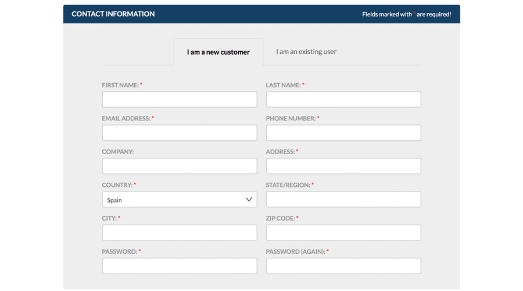Select the "I am a new customer" tab
Image resolution: width=523 pixels, height=291 pixels.
point(218,52)
